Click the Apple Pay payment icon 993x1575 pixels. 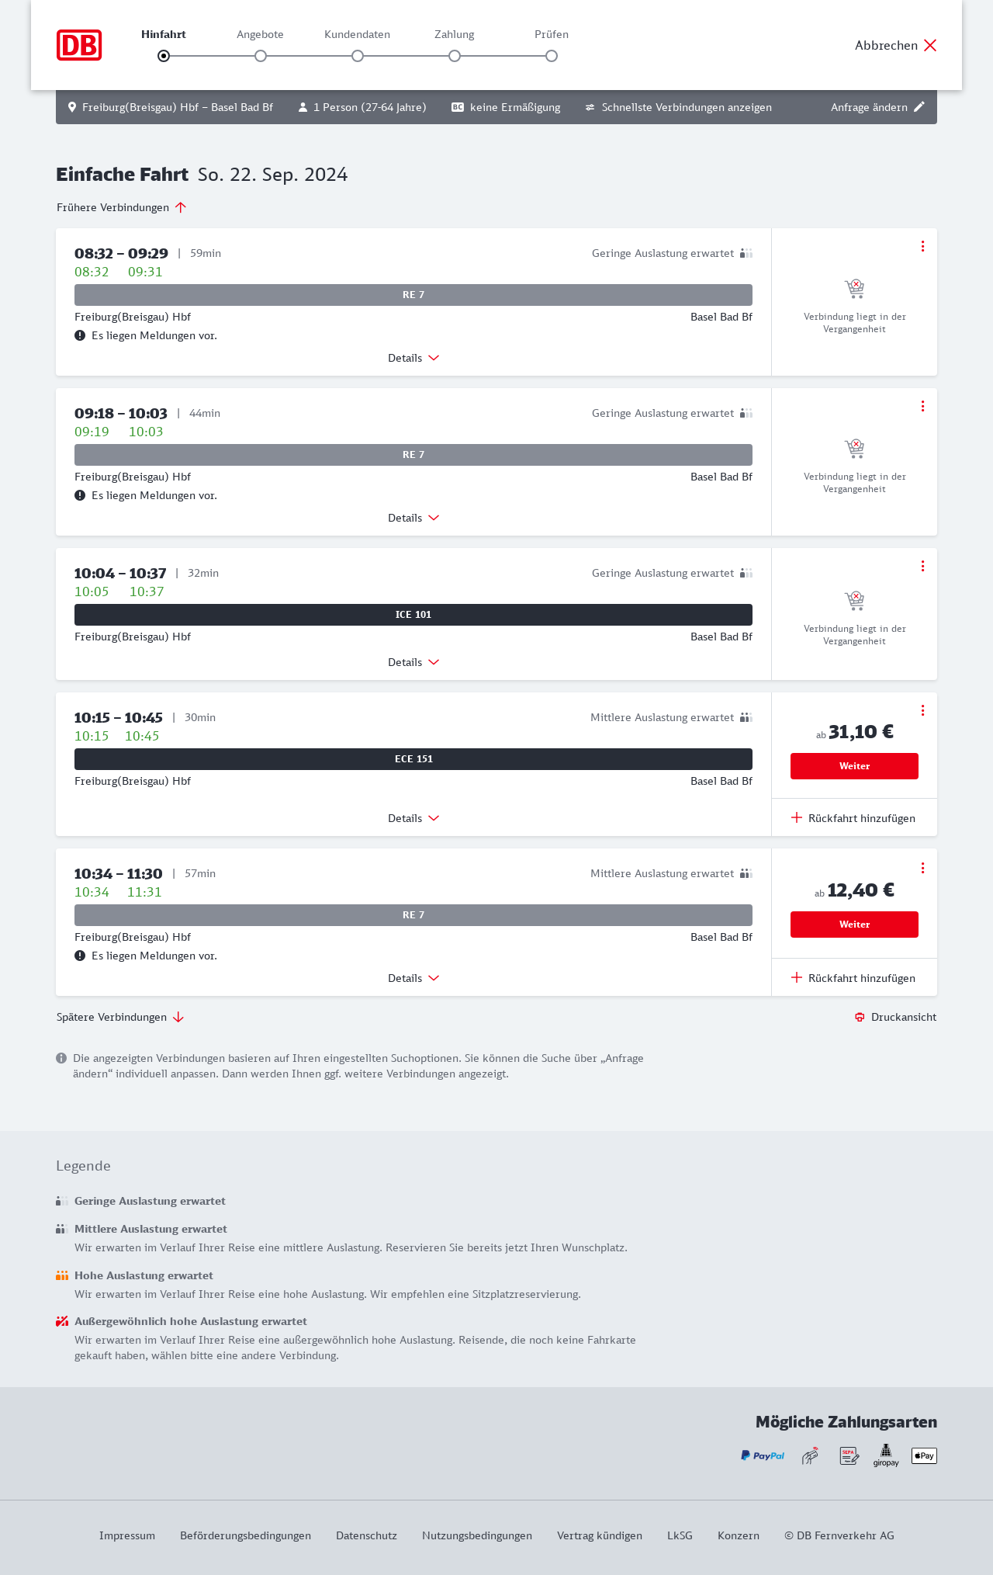[924, 1455]
